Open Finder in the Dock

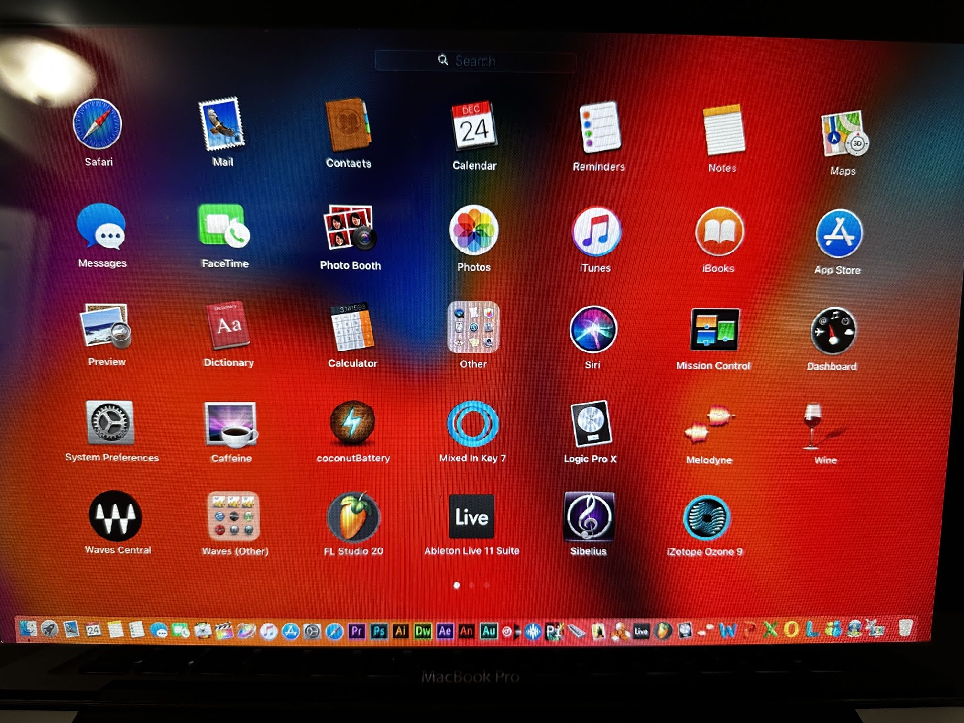coord(28,629)
